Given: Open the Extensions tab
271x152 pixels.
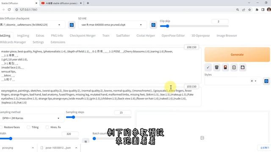Looking at the screenshot, I should [58, 42].
